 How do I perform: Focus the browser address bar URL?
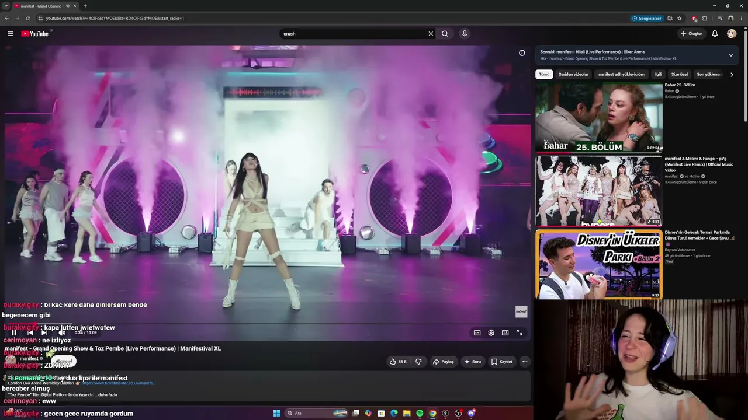point(115,18)
